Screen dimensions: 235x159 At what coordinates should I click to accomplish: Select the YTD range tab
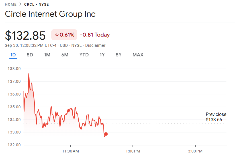[84, 55]
